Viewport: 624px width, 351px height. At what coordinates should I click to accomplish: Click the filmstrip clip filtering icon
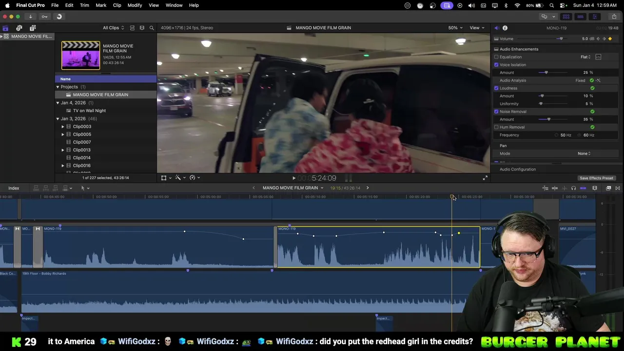[x=142, y=28]
